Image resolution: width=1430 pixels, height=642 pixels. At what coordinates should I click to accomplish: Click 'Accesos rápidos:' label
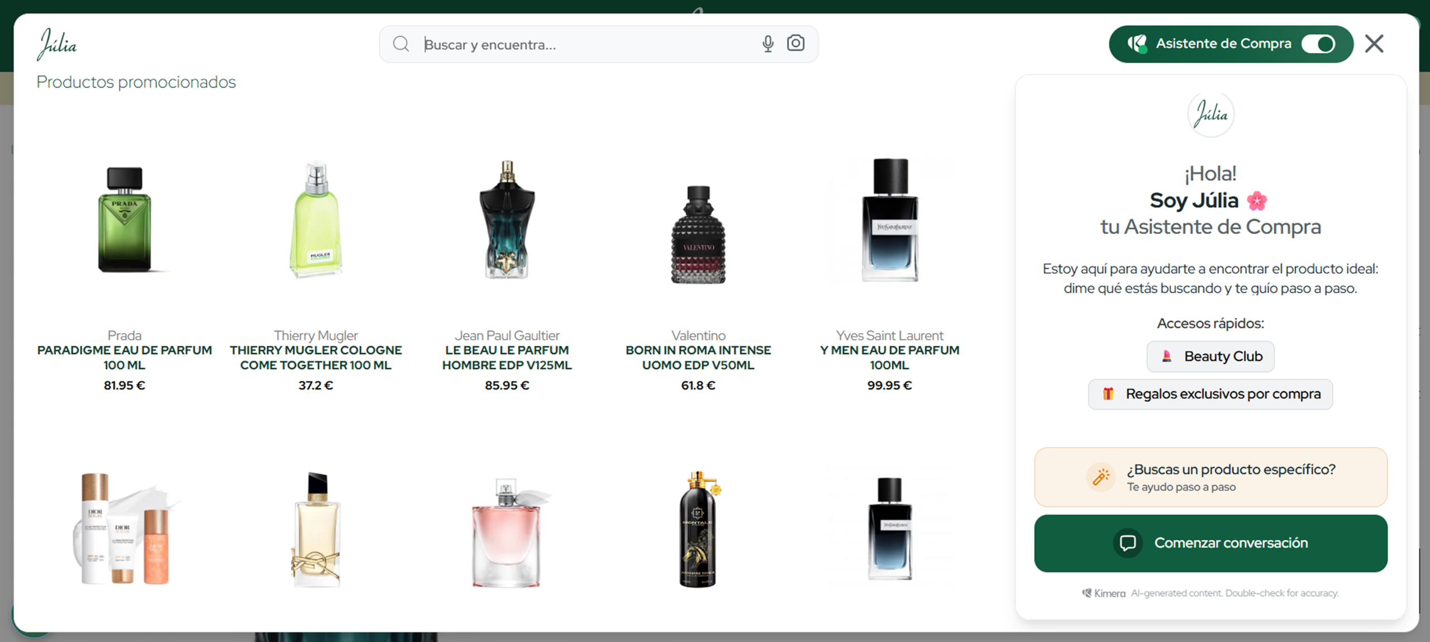[1210, 324]
